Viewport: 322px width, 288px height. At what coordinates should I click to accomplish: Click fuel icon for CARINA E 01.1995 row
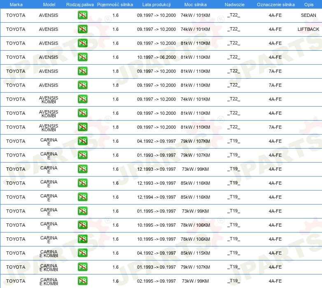coord(82,211)
